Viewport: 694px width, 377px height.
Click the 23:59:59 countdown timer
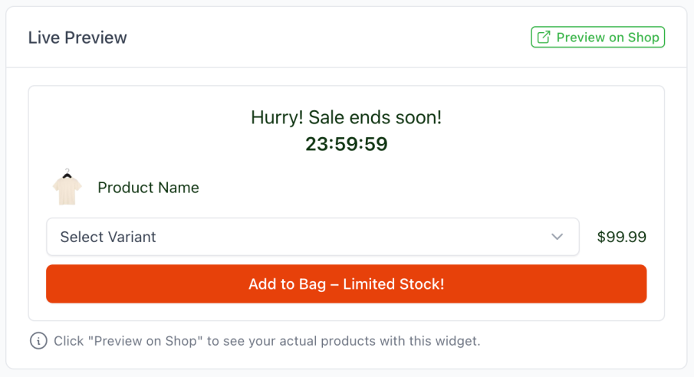coord(346,143)
